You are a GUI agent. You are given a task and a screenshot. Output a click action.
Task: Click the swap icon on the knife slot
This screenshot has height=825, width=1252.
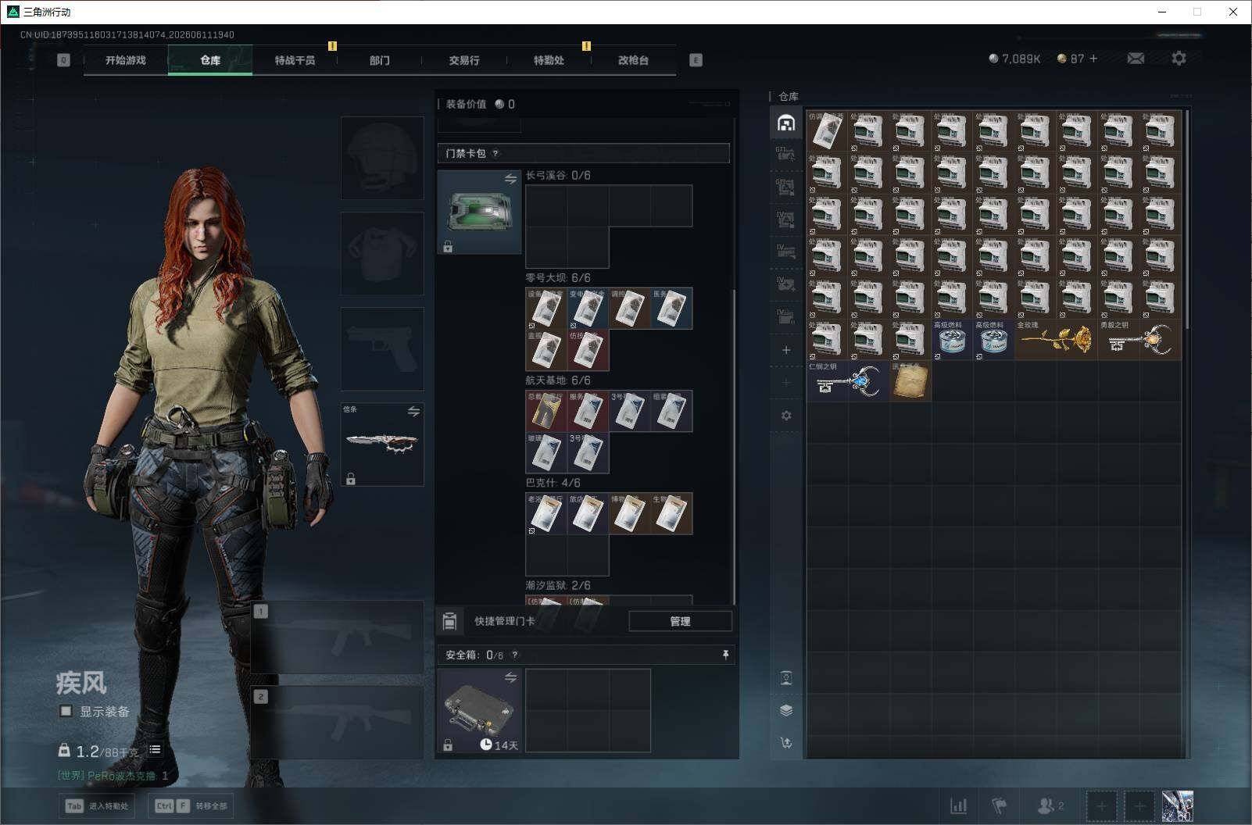pos(413,411)
